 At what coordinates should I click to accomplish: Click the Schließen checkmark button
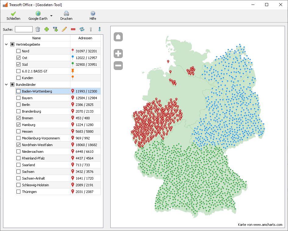(13, 16)
